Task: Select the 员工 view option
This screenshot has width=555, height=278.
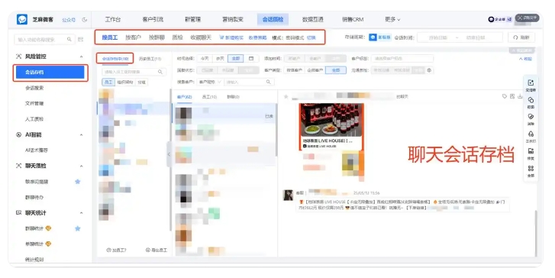Action: pyautogui.click(x=108, y=82)
